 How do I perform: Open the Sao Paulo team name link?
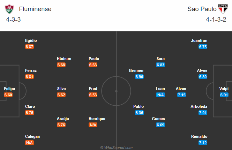pyautogui.click(x=202, y=9)
